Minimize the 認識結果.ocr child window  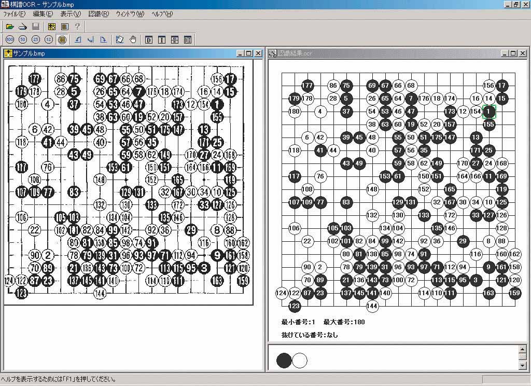(505, 53)
